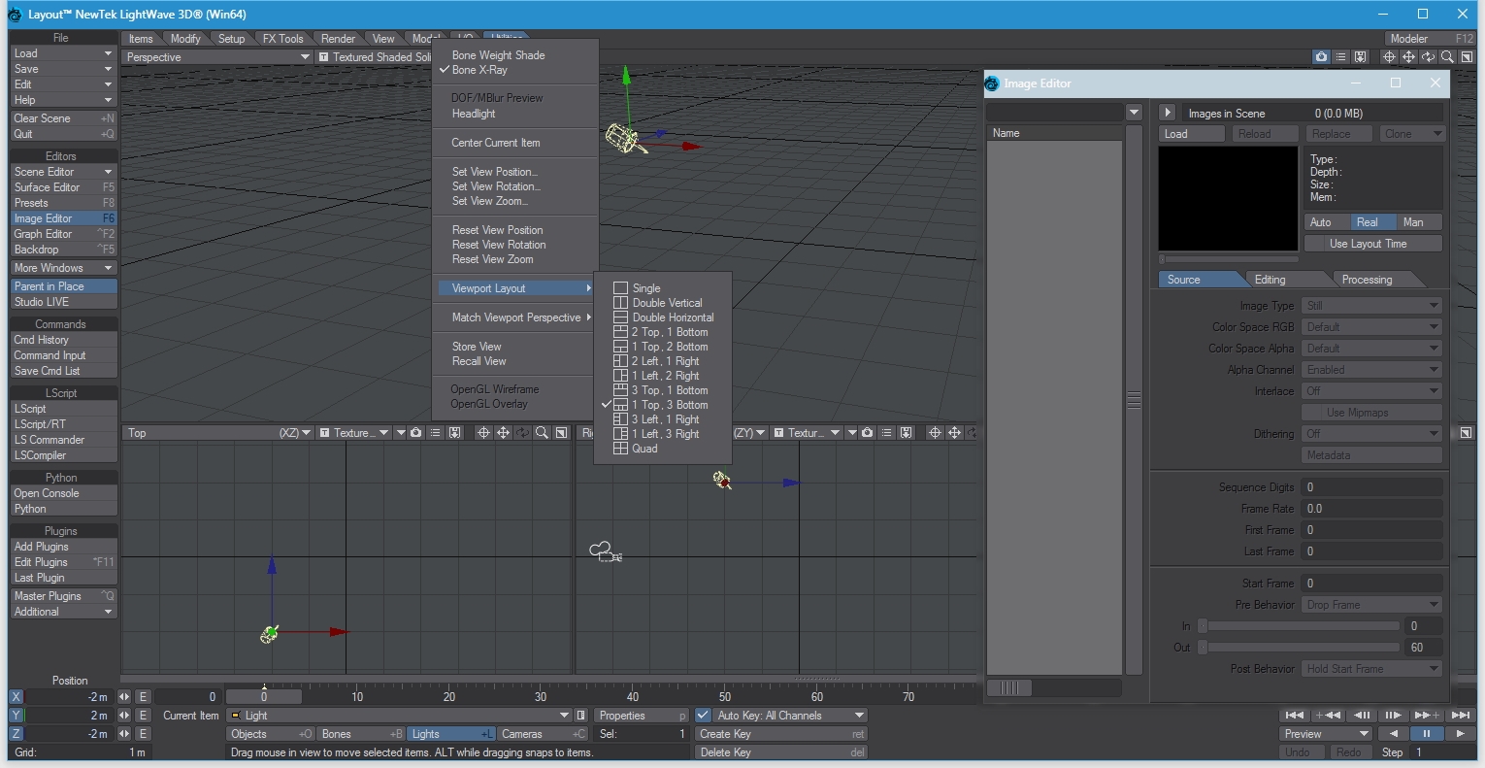Step forward one frame

(1394, 716)
